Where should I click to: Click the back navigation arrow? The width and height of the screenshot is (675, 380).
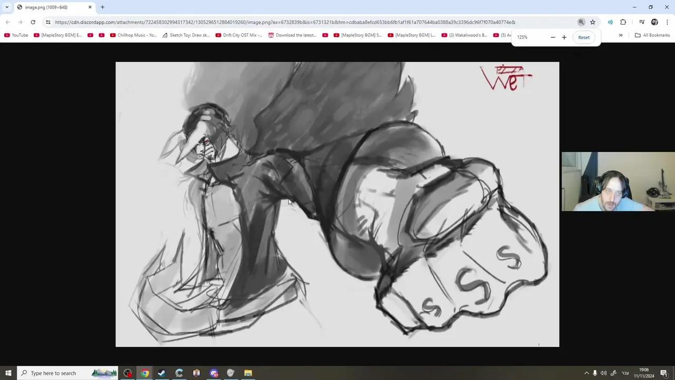coord(7,22)
